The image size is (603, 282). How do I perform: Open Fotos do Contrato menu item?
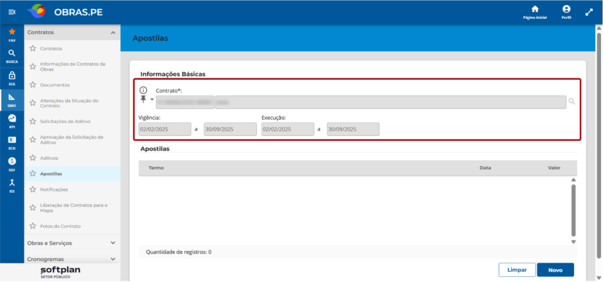click(61, 226)
